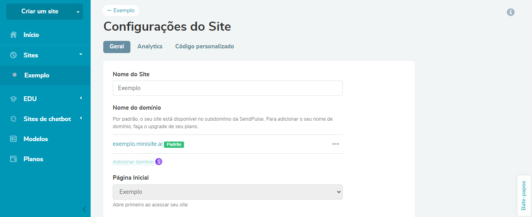
Task: Click the Modelos template icon
Action: pyautogui.click(x=13, y=139)
